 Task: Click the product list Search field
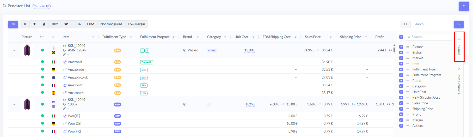[431, 24]
